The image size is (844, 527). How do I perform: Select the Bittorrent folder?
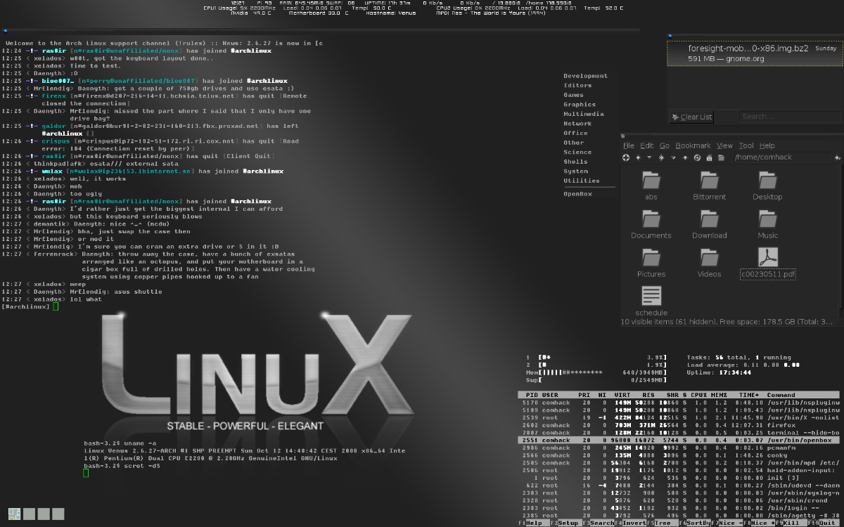coord(709,186)
